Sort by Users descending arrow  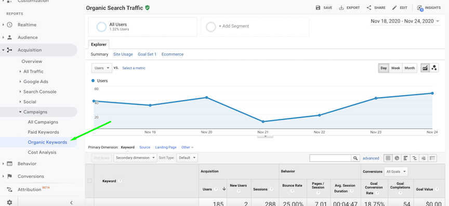224,189
